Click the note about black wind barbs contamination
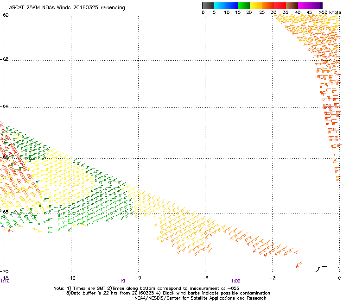 pos(213,293)
